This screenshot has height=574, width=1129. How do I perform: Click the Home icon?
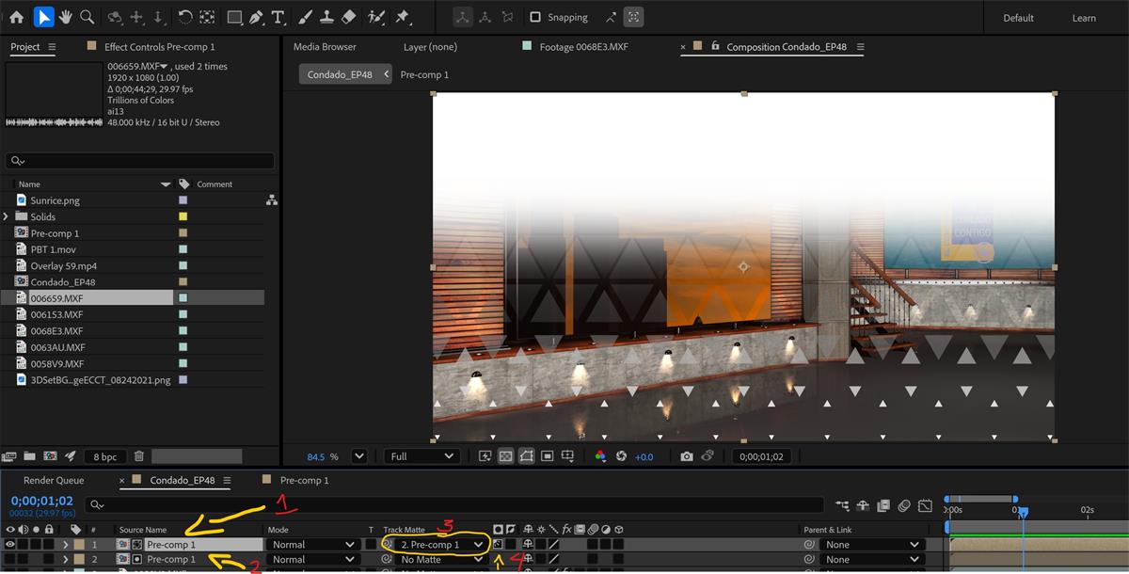coord(16,17)
